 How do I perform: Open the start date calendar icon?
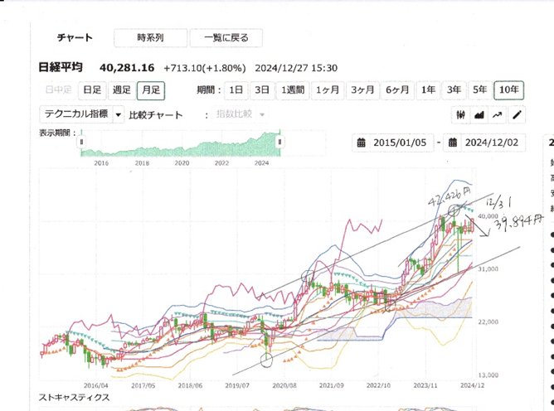tap(362, 143)
